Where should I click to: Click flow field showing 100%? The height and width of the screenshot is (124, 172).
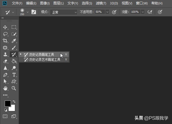pos(136,12)
